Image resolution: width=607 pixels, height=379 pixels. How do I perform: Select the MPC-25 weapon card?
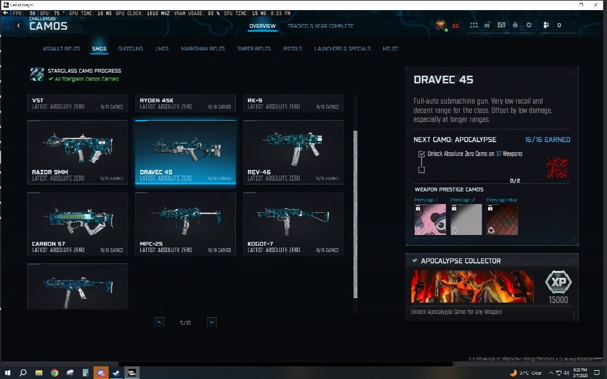point(185,224)
